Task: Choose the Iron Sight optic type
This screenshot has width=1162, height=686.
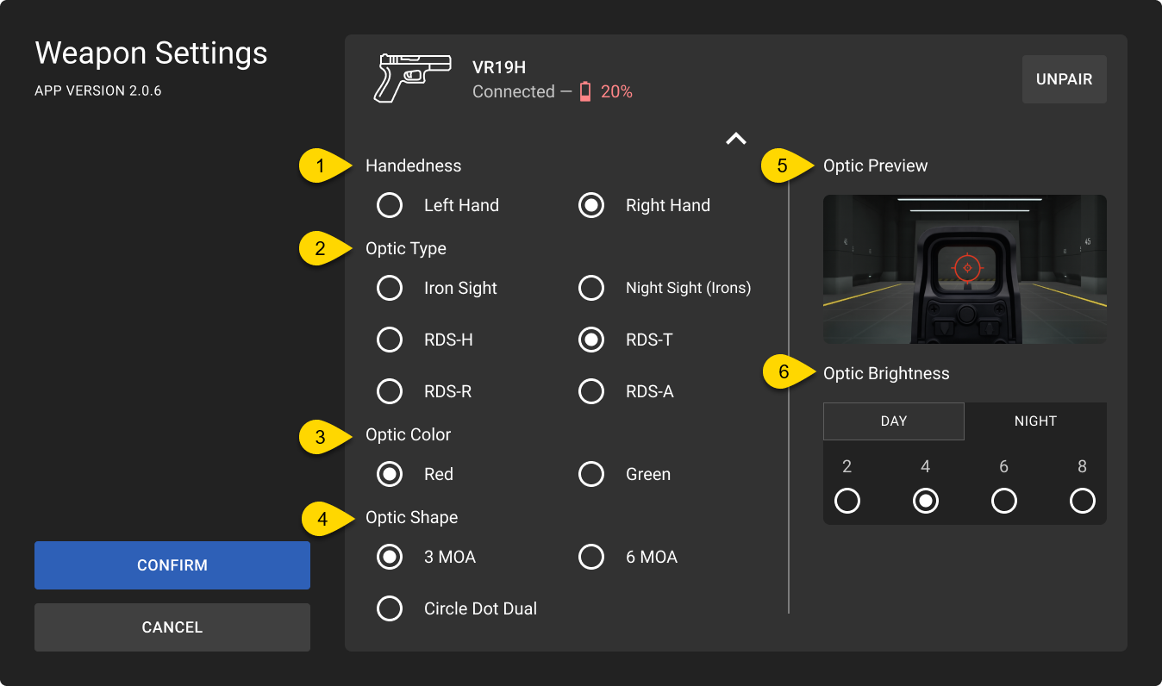Action: click(390, 288)
